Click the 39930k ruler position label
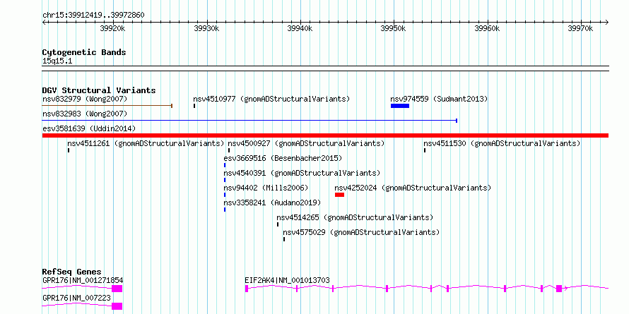The height and width of the screenshot is (314, 629). click(x=206, y=28)
